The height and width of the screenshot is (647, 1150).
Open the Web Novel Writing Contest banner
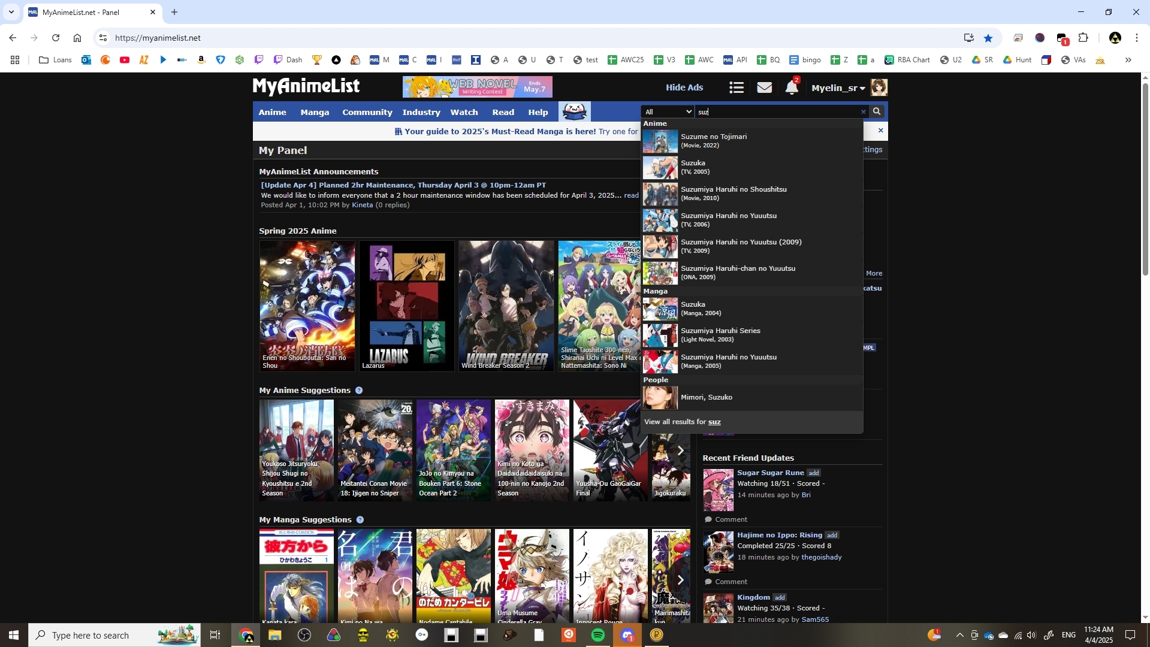(478, 87)
